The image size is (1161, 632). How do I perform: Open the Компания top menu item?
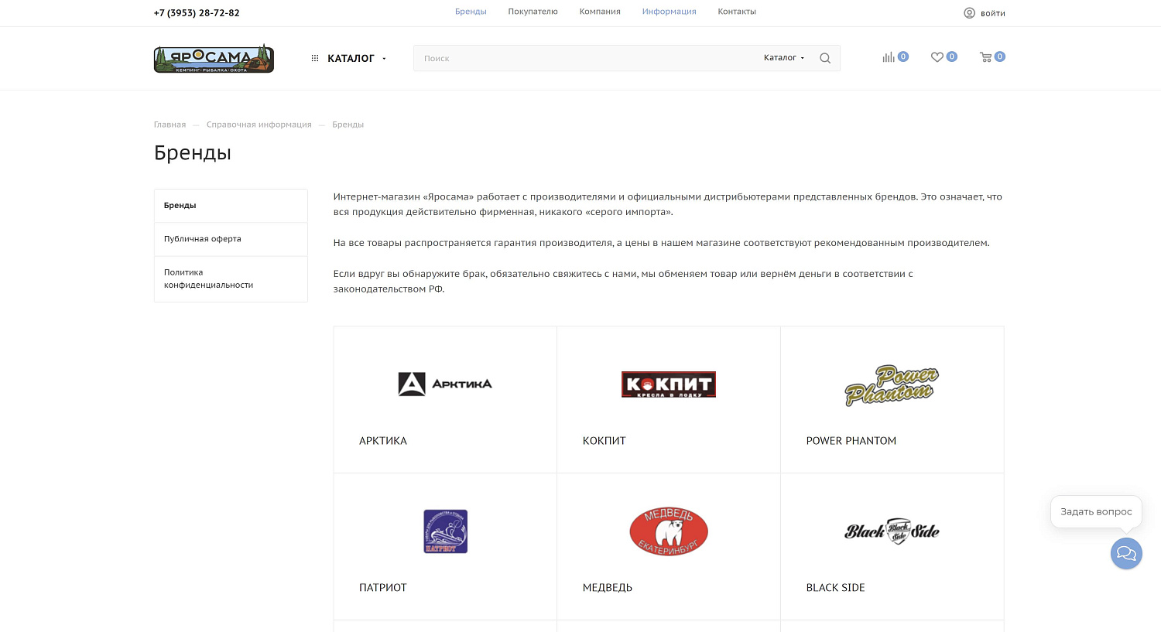(600, 12)
